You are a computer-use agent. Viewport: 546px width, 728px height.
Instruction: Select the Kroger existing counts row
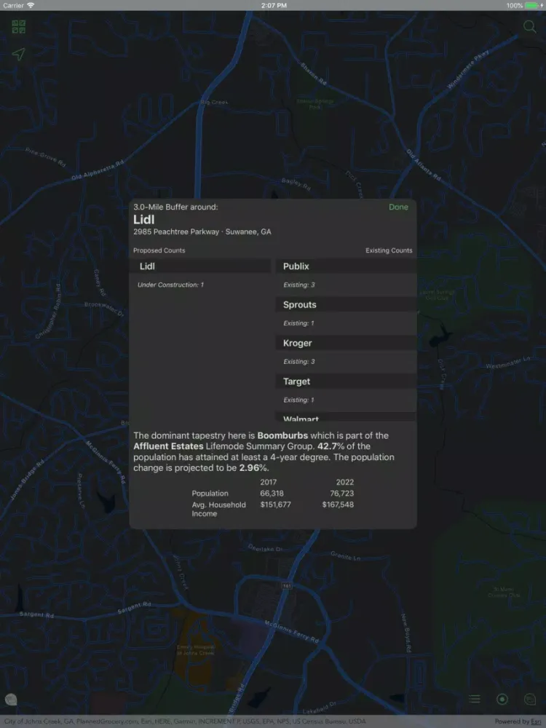(345, 343)
